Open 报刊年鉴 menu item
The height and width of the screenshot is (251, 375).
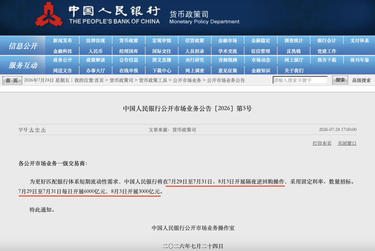[x=360, y=60]
